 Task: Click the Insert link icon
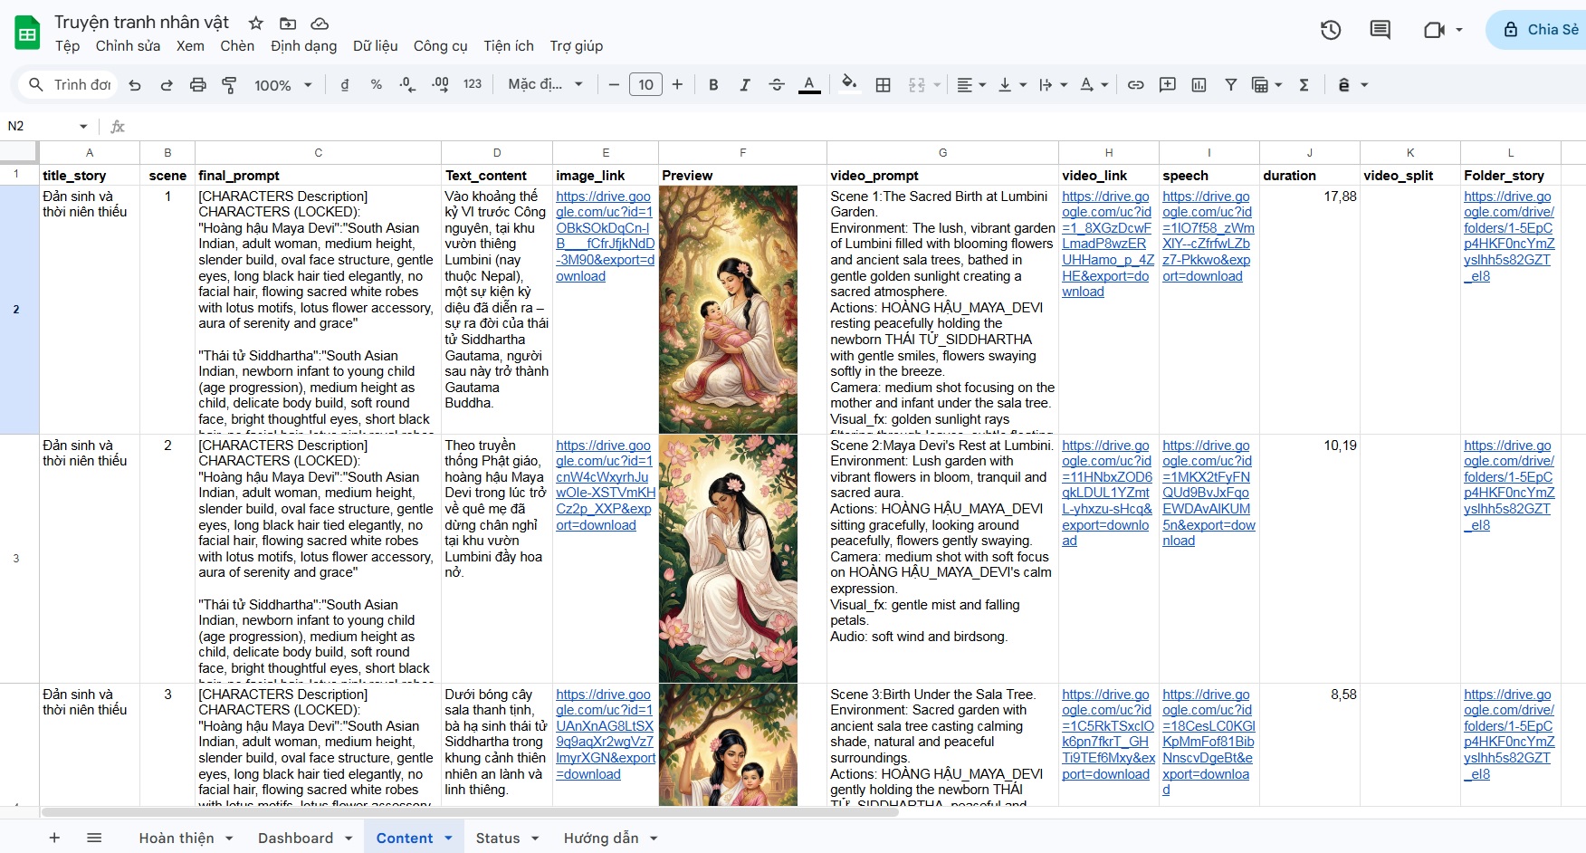[1135, 85]
